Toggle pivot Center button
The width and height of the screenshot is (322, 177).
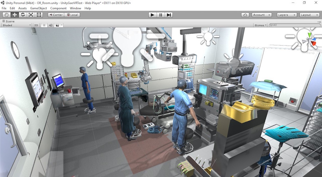(x=56, y=15)
